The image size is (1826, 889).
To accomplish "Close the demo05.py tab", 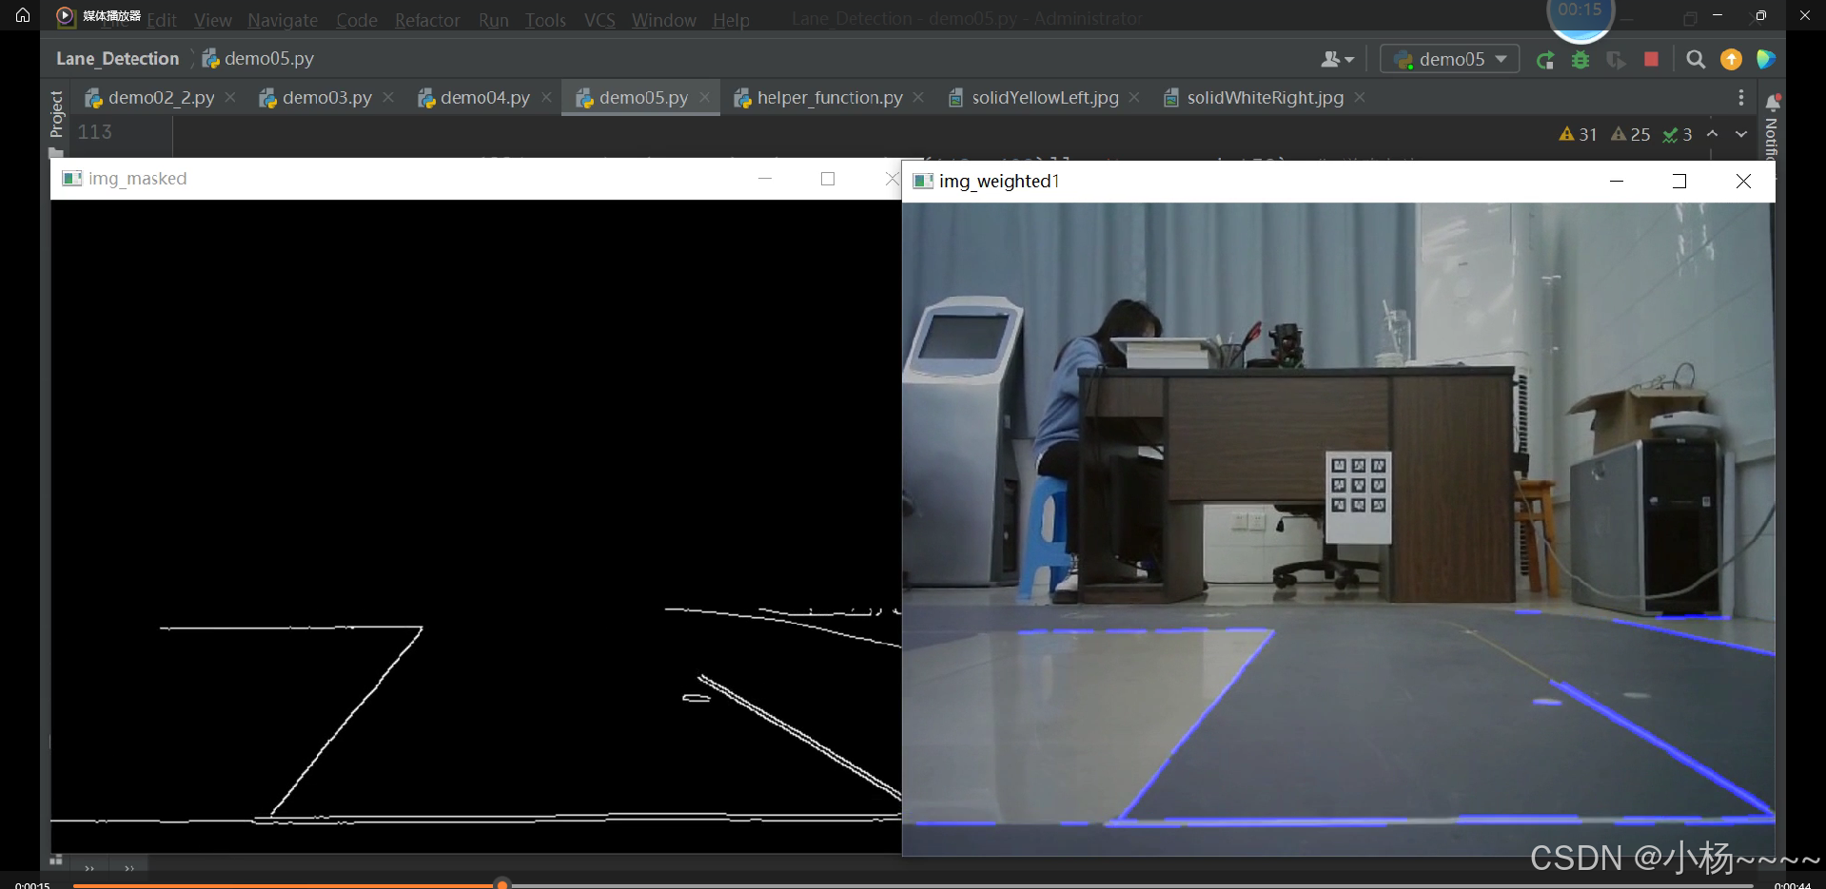I will point(704,98).
